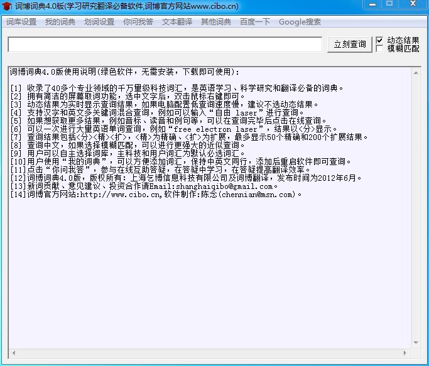Click the vertical scrollbar up arrow

tap(416, 73)
